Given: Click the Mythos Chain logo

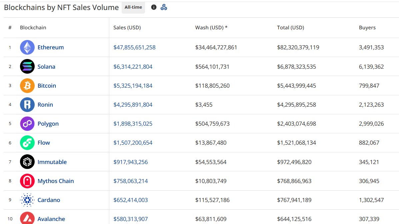Looking at the screenshot, I should click(x=27, y=181).
